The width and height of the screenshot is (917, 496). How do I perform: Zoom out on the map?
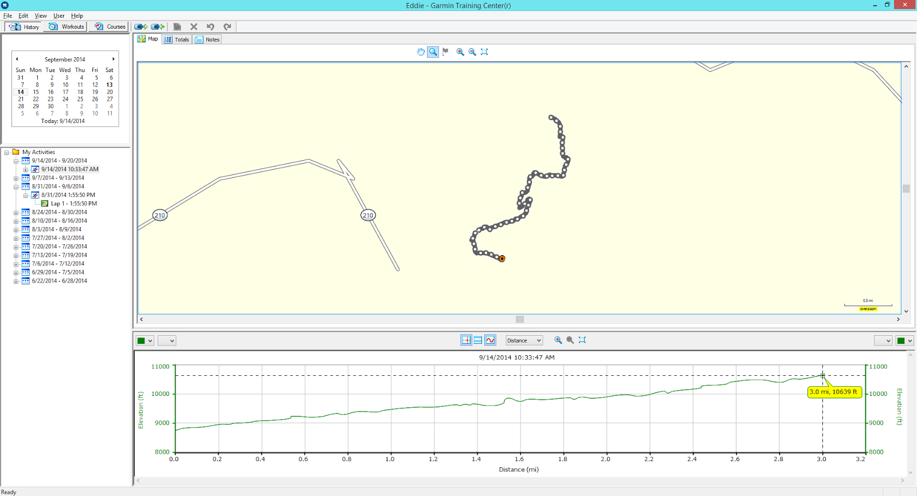click(x=472, y=52)
